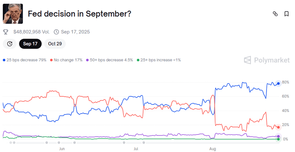Toggle the 50+ bps decrease legend entry

(110, 60)
